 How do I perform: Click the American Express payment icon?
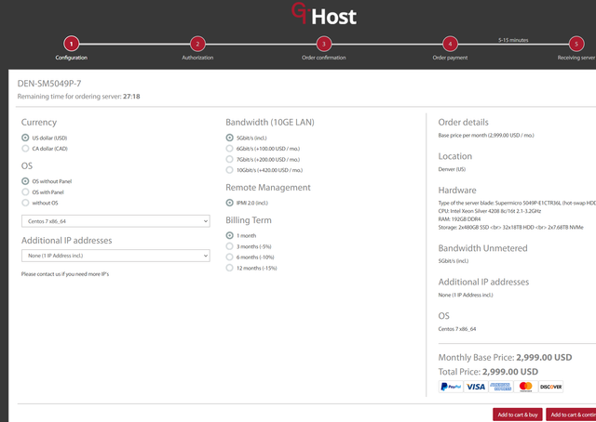501,387
